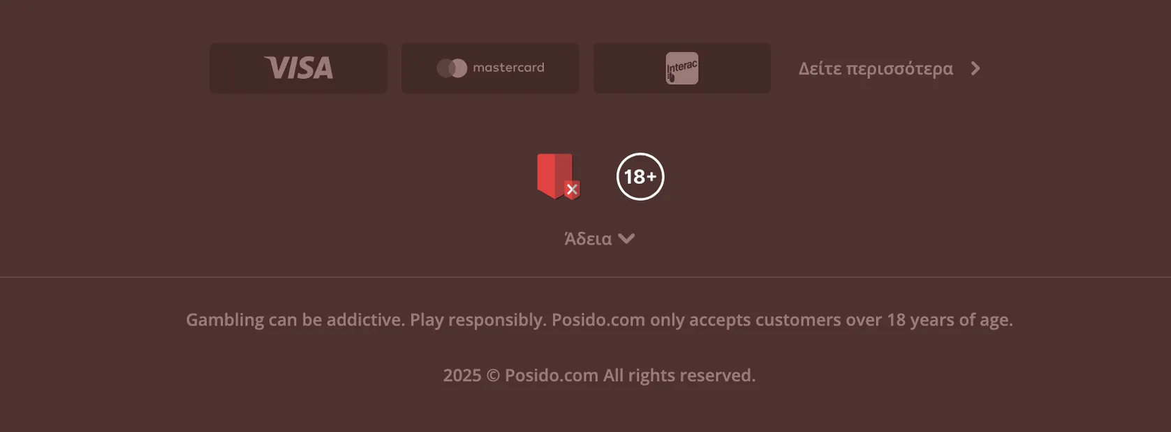Open the Interac payment method icon
Viewport: 1171px width, 432px height.
click(682, 68)
